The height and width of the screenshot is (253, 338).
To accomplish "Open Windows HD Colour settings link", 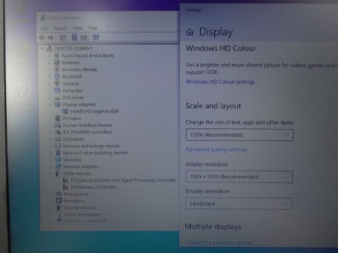I will click(x=220, y=82).
